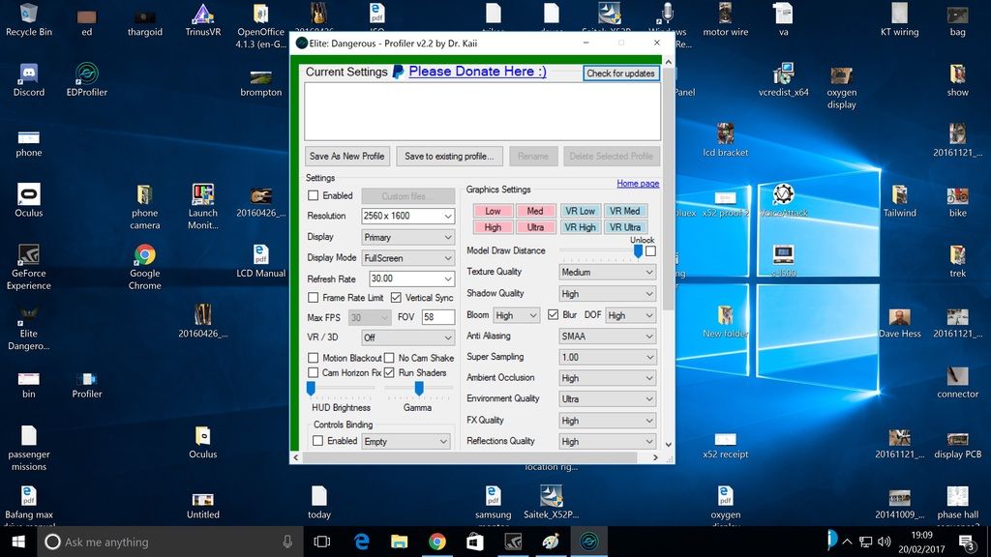Image resolution: width=991 pixels, height=557 pixels.
Task: Open the Profiler desktop shortcut
Action: [86, 384]
